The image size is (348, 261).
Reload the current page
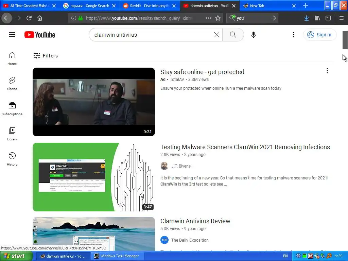29,18
